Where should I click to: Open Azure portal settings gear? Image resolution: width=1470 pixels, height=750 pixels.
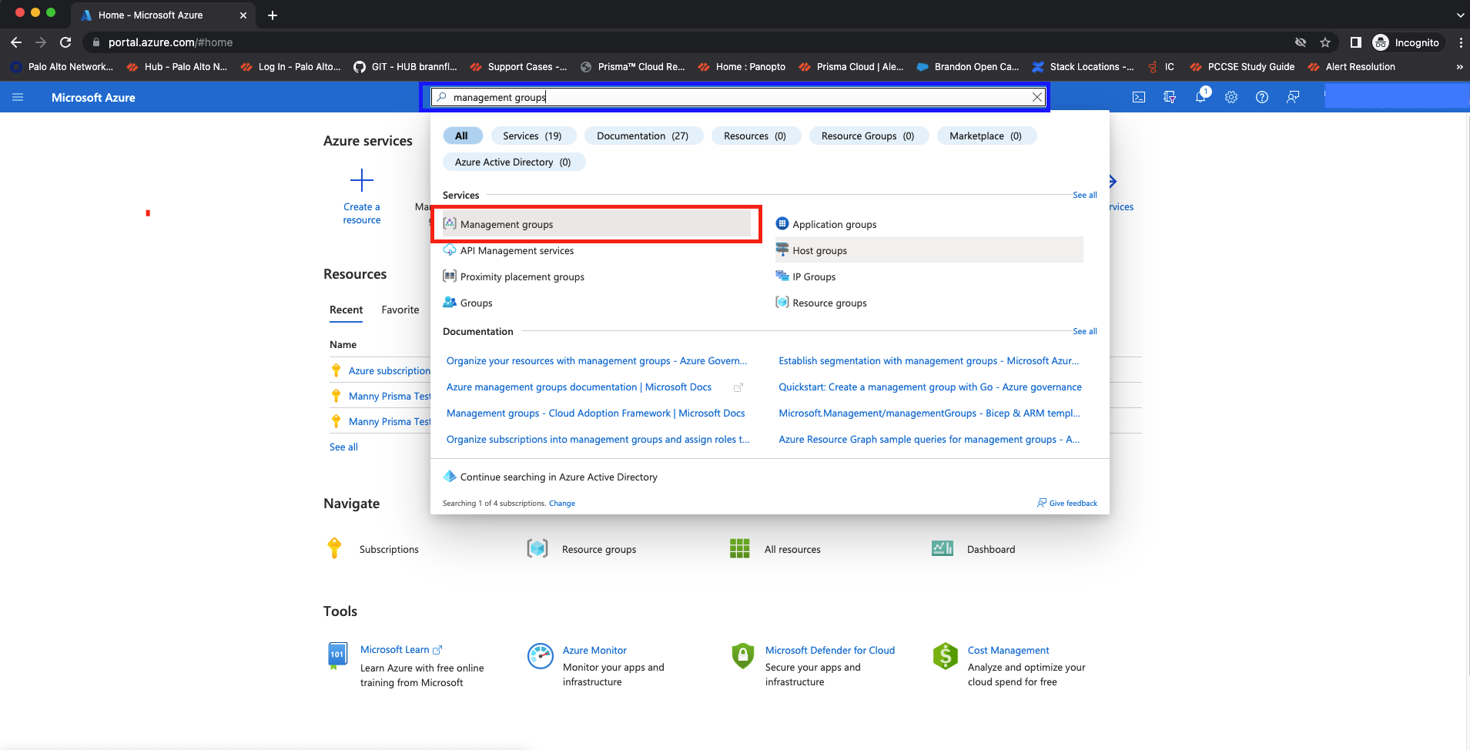click(1231, 97)
